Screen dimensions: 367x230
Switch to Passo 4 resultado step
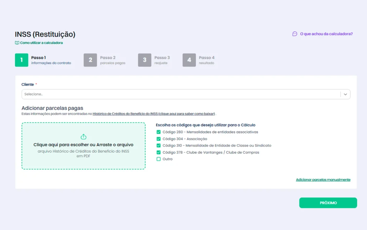206,60
